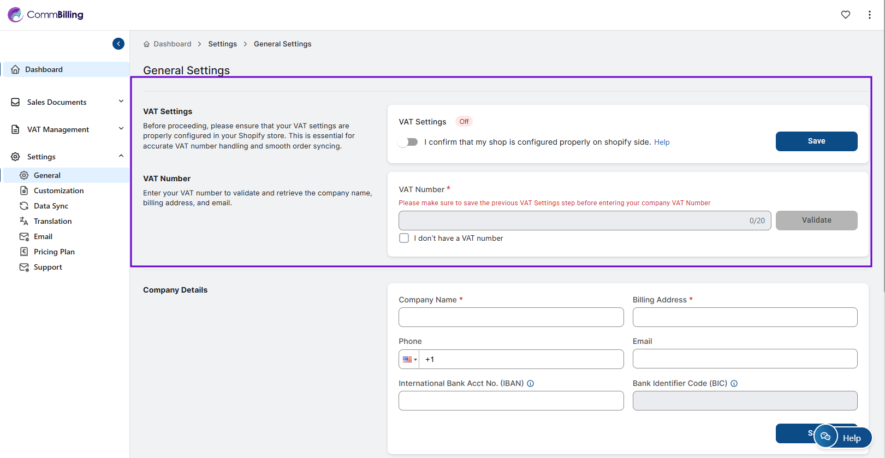Open Customization settings in sidebar
The height and width of the screenshot is (458, 885).
click(58, 191)
